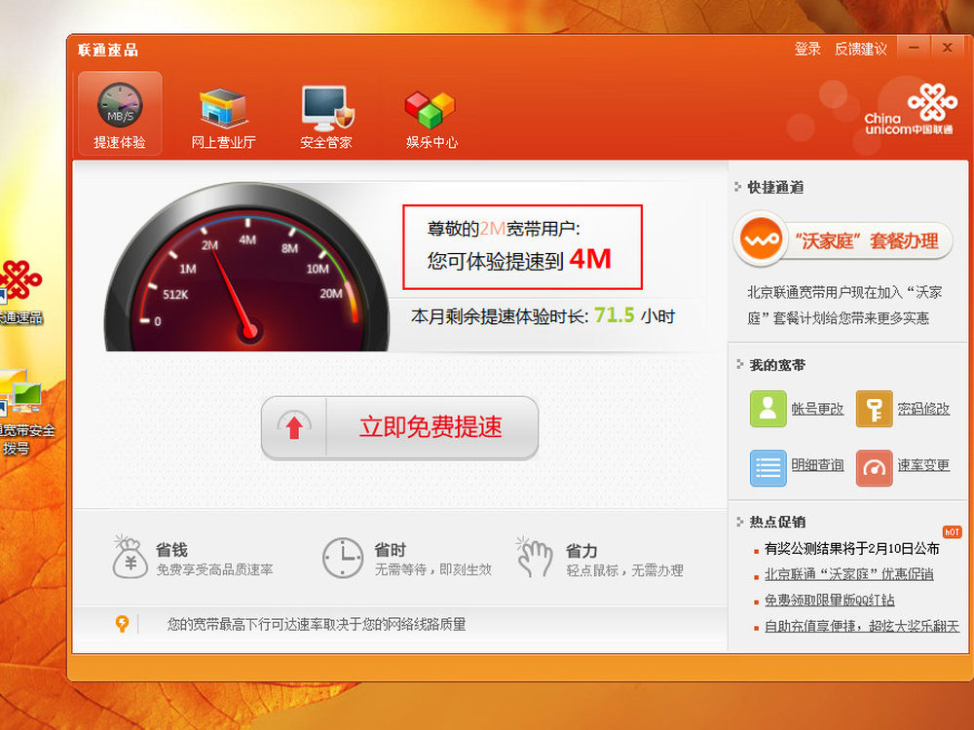
Task: Click the 北京联通宽带用户 description text
Action: pyautogui.click(x=844, y=305)
